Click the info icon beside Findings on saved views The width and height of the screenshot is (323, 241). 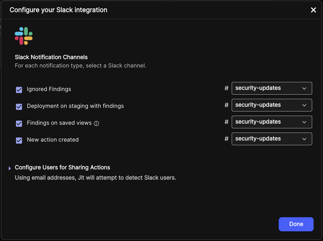coord(96,123)
